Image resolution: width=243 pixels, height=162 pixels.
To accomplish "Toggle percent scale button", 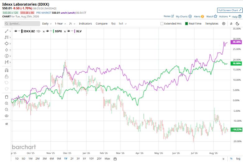I will tap(231, 159).
